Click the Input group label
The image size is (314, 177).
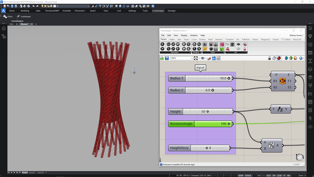(x=200, y=68)
